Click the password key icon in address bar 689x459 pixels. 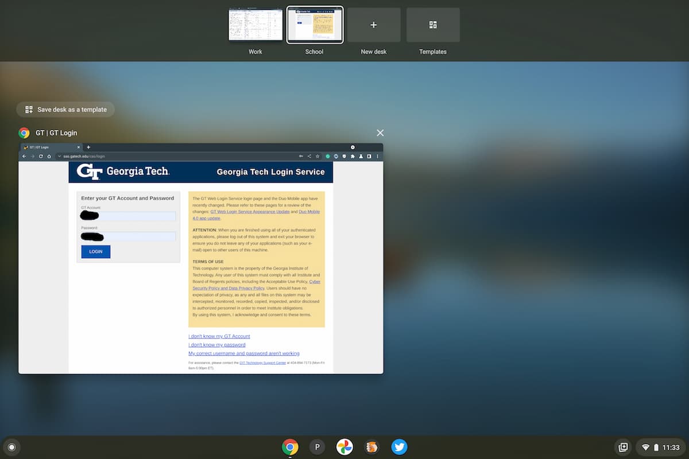tap(301, 156)
